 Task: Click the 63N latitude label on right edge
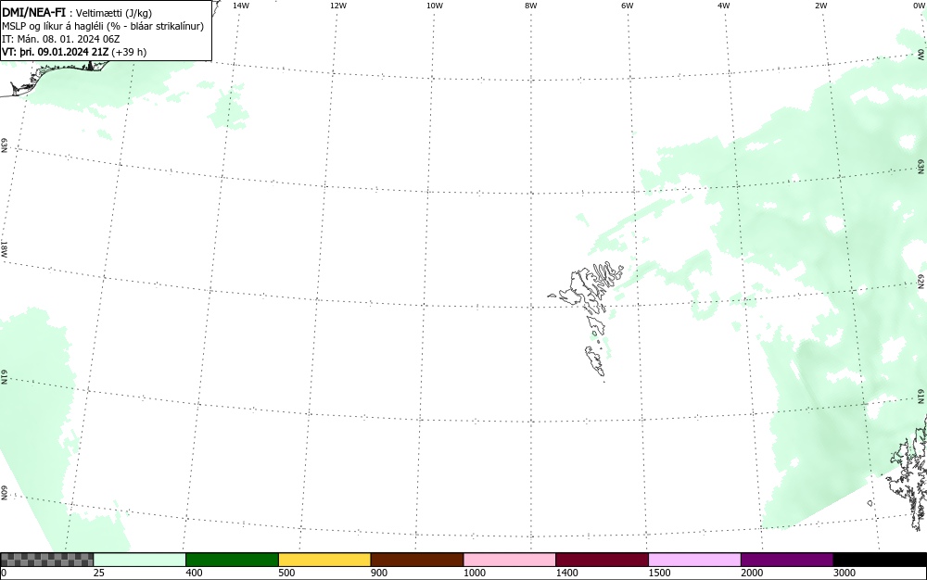921,167
